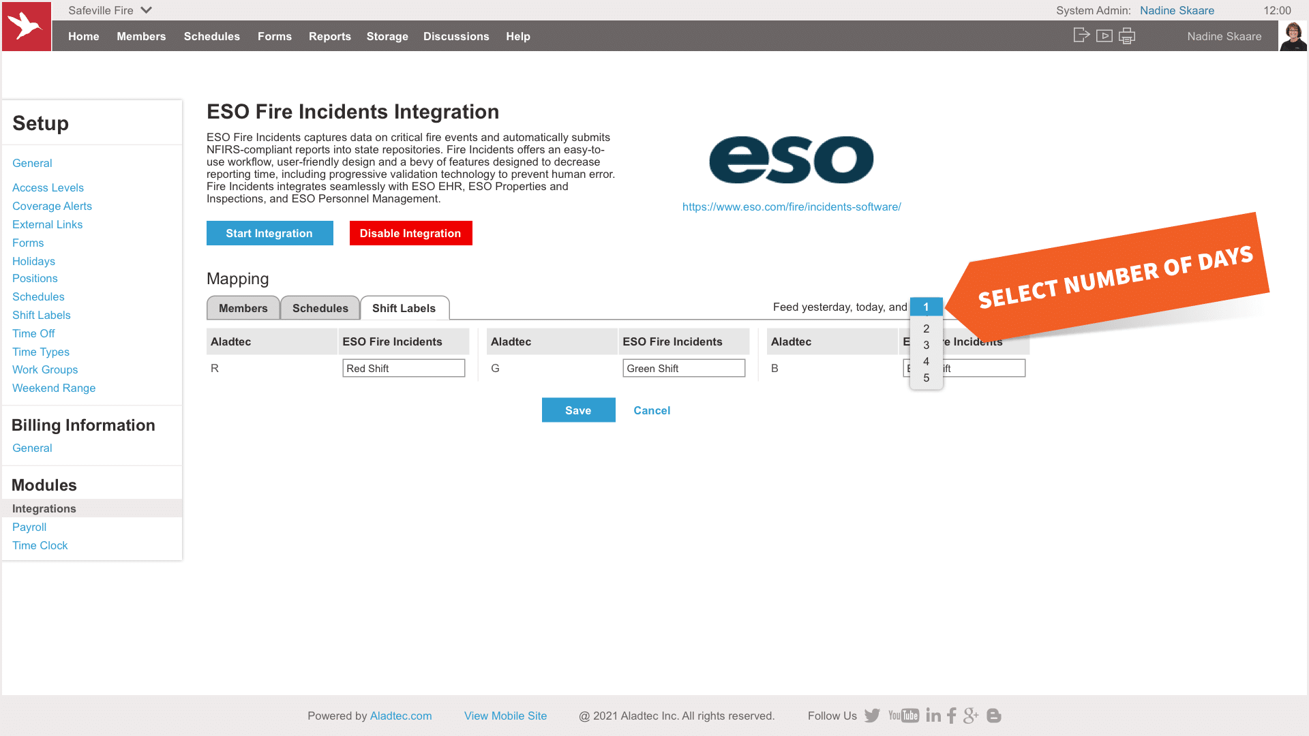Open Forms in Setup sidebar

point(28,243)
